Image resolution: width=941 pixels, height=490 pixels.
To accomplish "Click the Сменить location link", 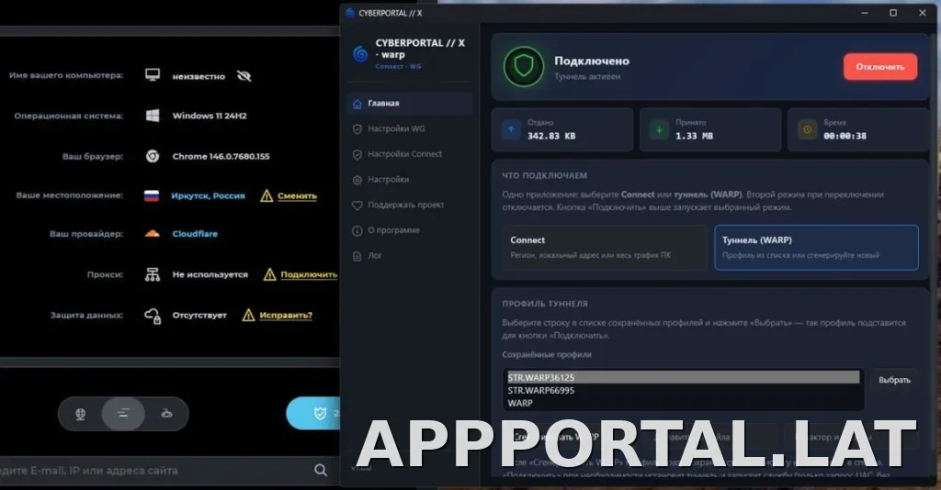I will 297,195.
